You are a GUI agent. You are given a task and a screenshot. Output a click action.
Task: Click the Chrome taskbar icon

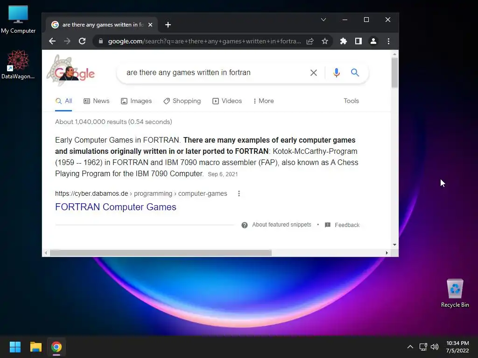(56, 347)
